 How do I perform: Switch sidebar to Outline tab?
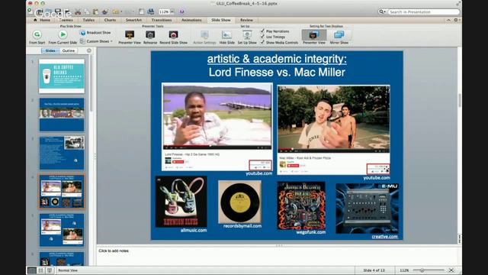(69, 50)
